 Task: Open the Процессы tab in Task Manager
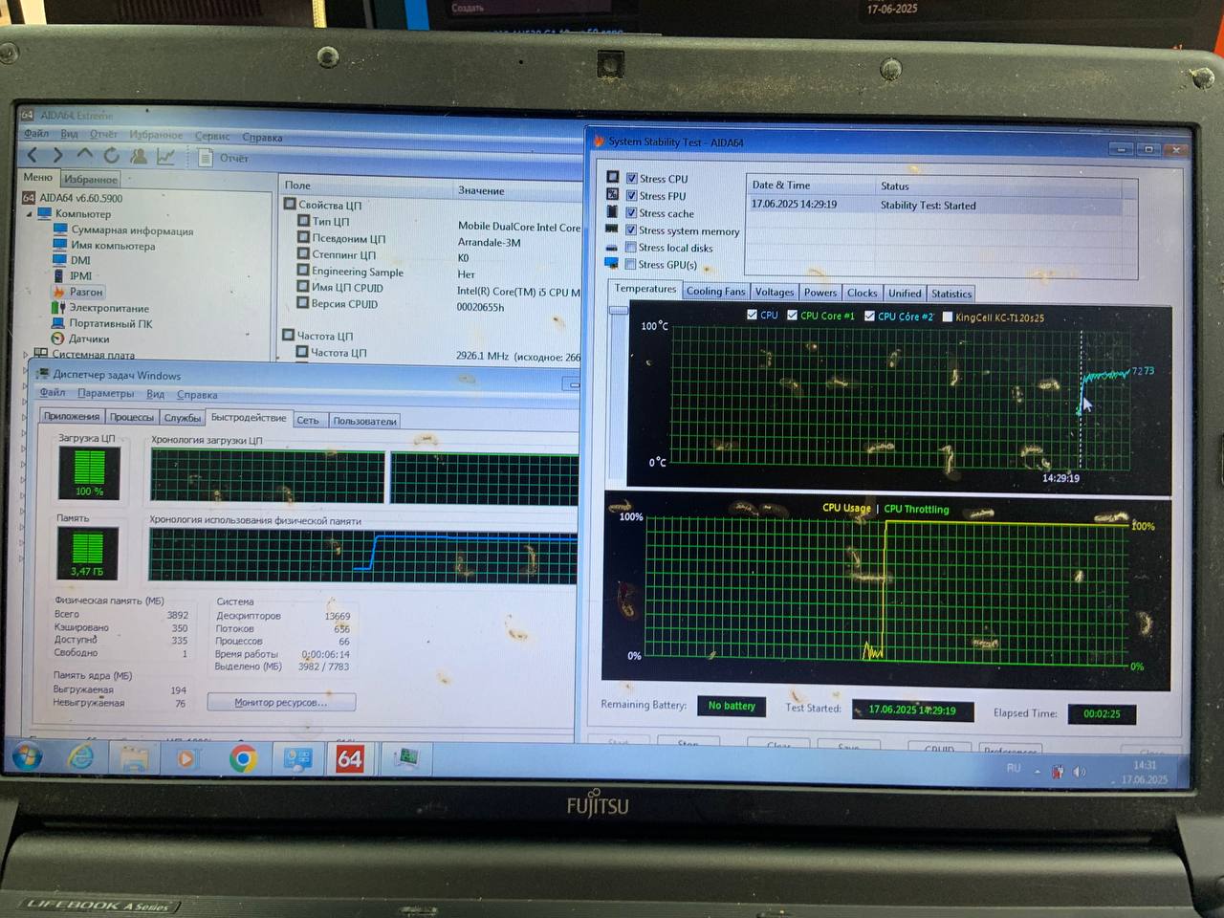pos(131,417)
